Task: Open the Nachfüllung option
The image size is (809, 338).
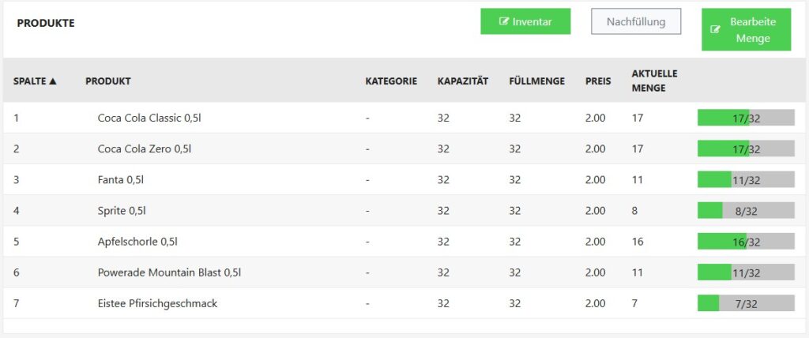Action: click(x=636, y=21)
